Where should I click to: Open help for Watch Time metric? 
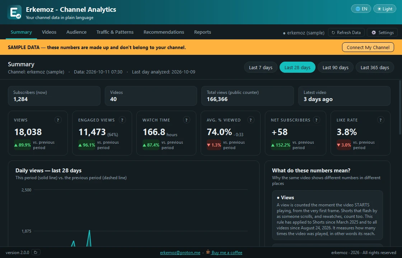point(187,120)
